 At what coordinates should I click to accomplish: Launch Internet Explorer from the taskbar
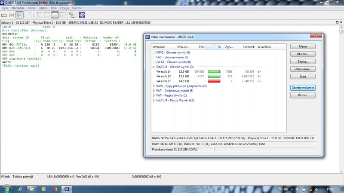20,189
